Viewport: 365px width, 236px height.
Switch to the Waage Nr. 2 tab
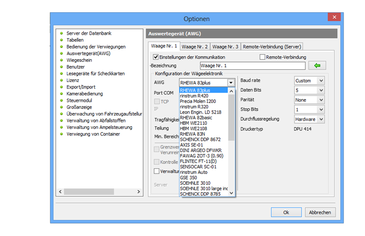pyautogui.click(x=195, y=46)
